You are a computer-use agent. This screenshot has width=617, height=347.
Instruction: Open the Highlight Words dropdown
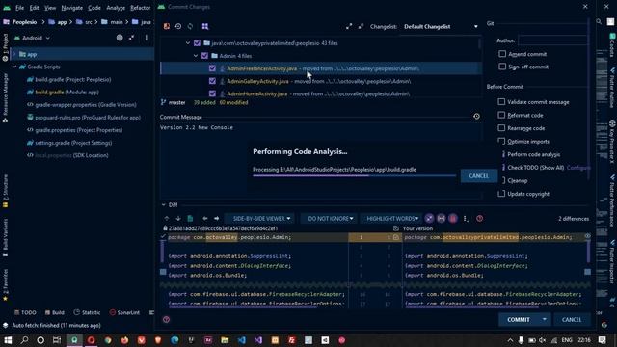coord(392,219)
